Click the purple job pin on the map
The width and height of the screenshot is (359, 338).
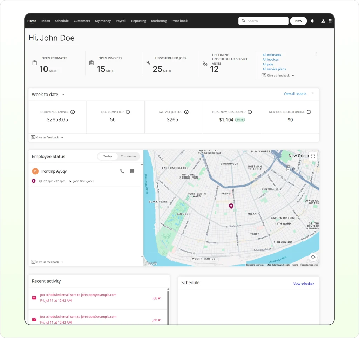click(231, 206)
